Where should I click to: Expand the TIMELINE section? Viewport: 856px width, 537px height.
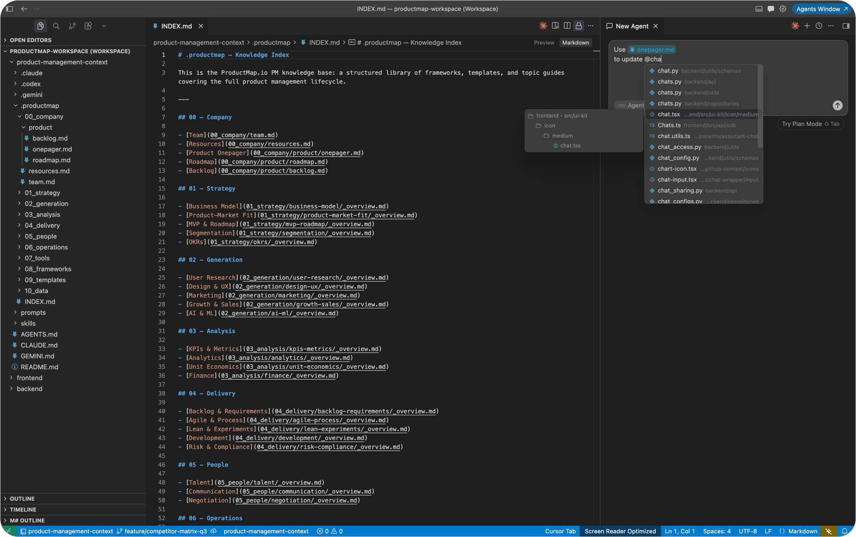[73, 509]
